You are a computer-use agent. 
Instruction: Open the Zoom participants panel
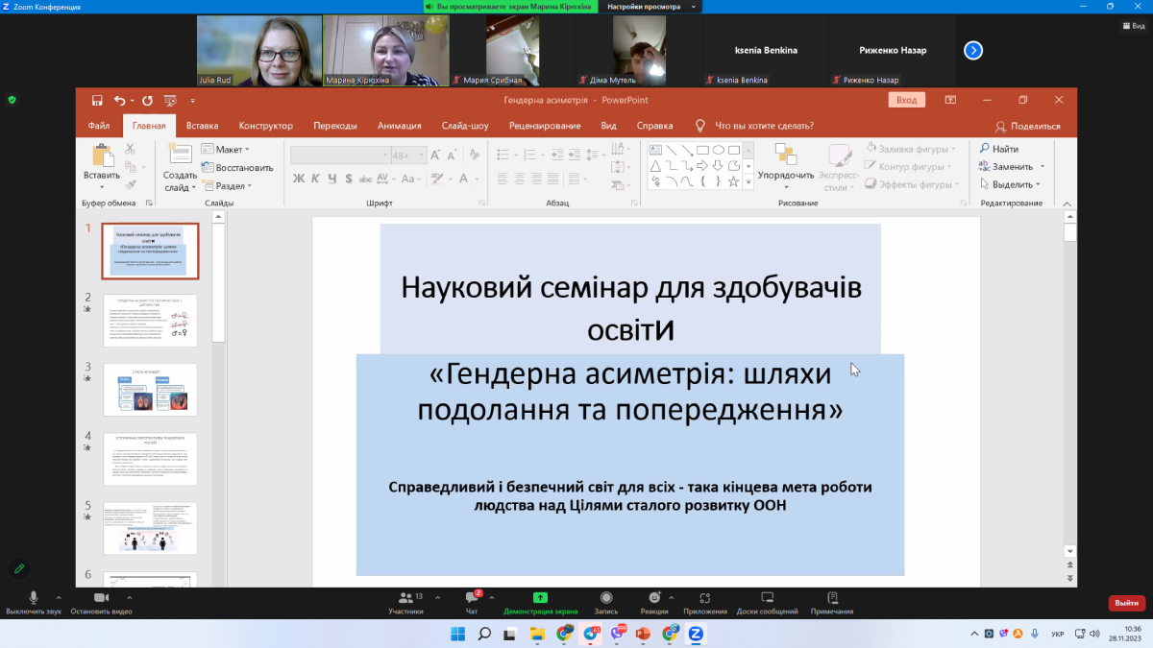click(x=405, y=599)
